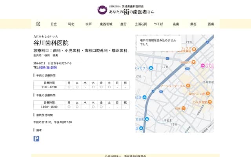Click the 千石町 label on map
Viewport: 251px width, 157px height.
point(168,120)
